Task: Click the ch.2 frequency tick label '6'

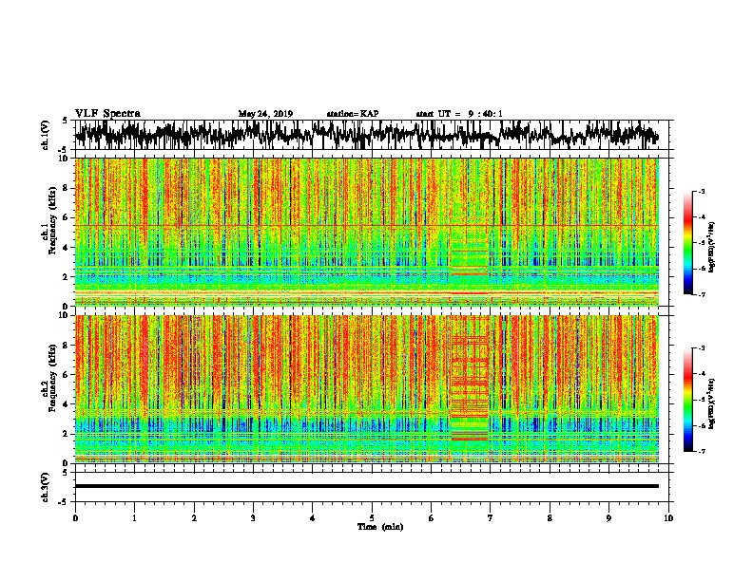Action: click(67, 375)
